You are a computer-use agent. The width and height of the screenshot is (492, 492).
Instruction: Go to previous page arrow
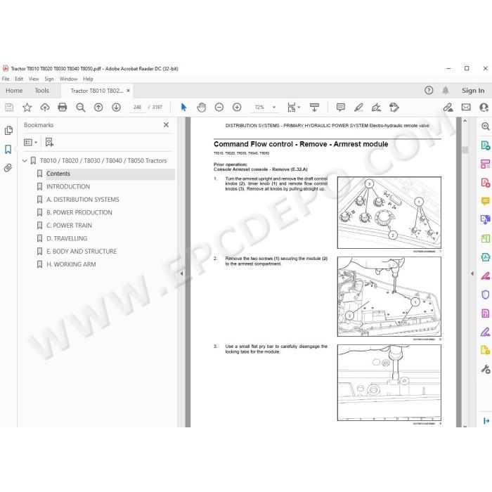[x=98, y=108]
